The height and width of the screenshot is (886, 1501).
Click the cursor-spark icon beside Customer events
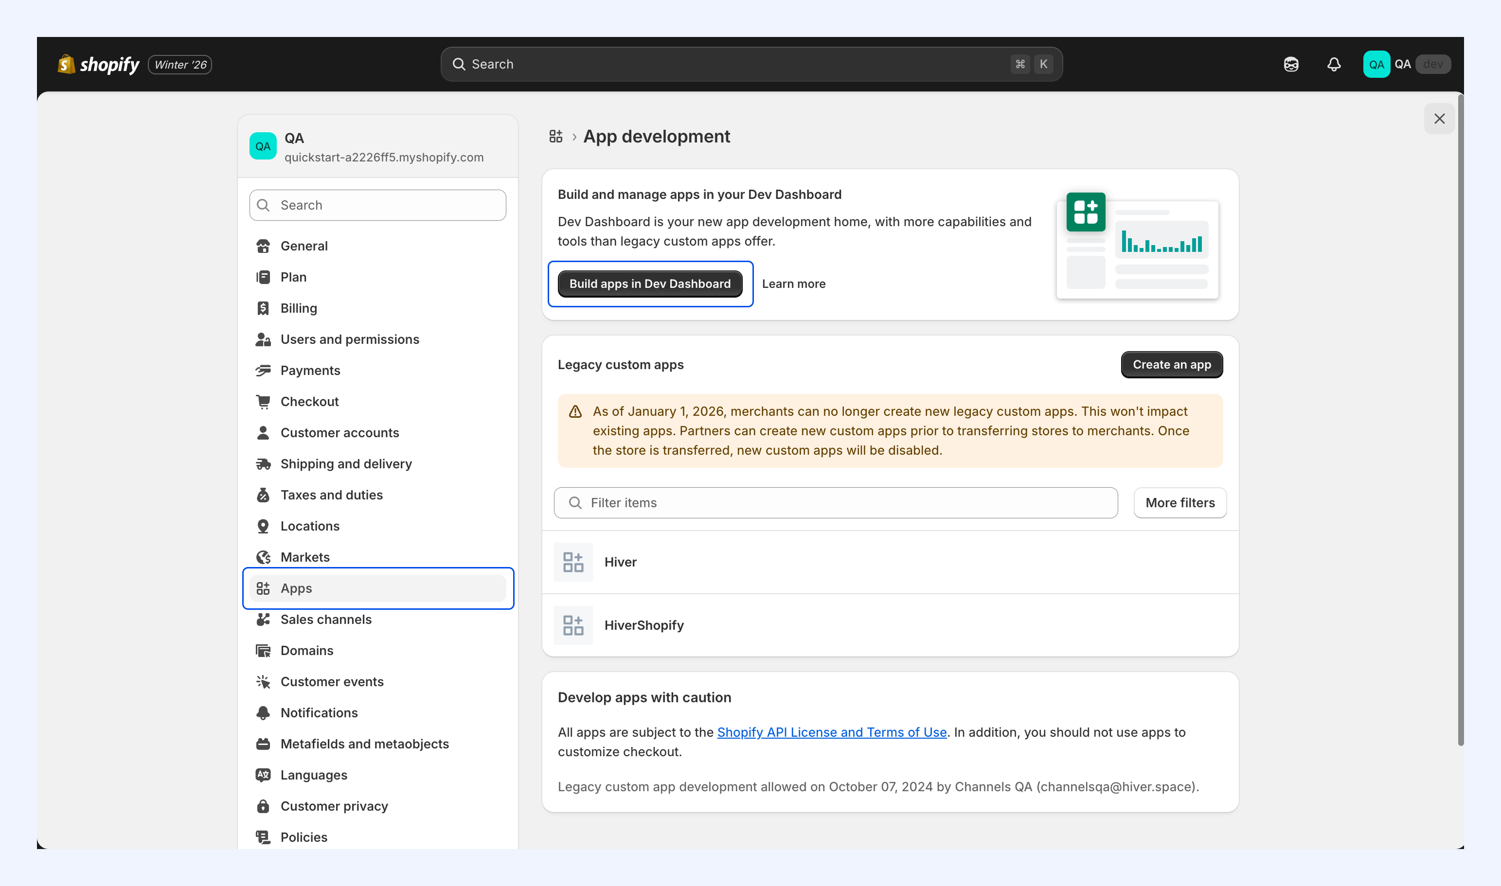pyautogui.click(x=263, y=681)
